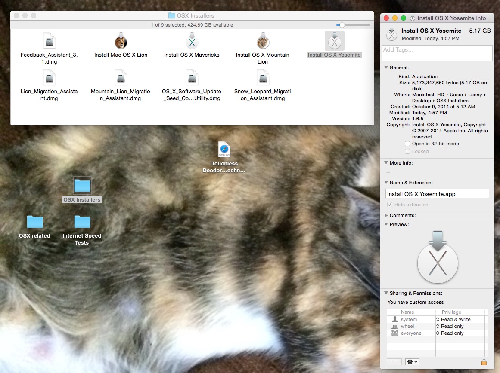Select Mountain_Lion_Migration_Assistant.dmg icon
Screen dimensions: 500x373
(x=121, y=77)
